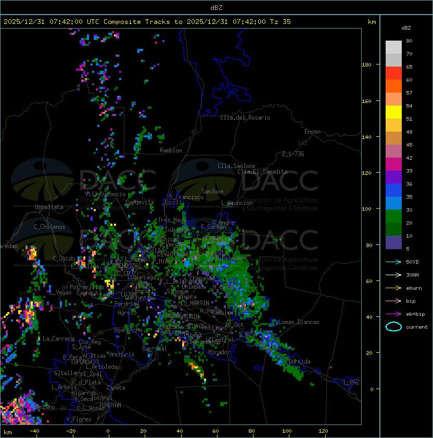The height and width of the screenshot is (438, 433).
Task: Click the dBZ title at top
Action: point(216,7)
